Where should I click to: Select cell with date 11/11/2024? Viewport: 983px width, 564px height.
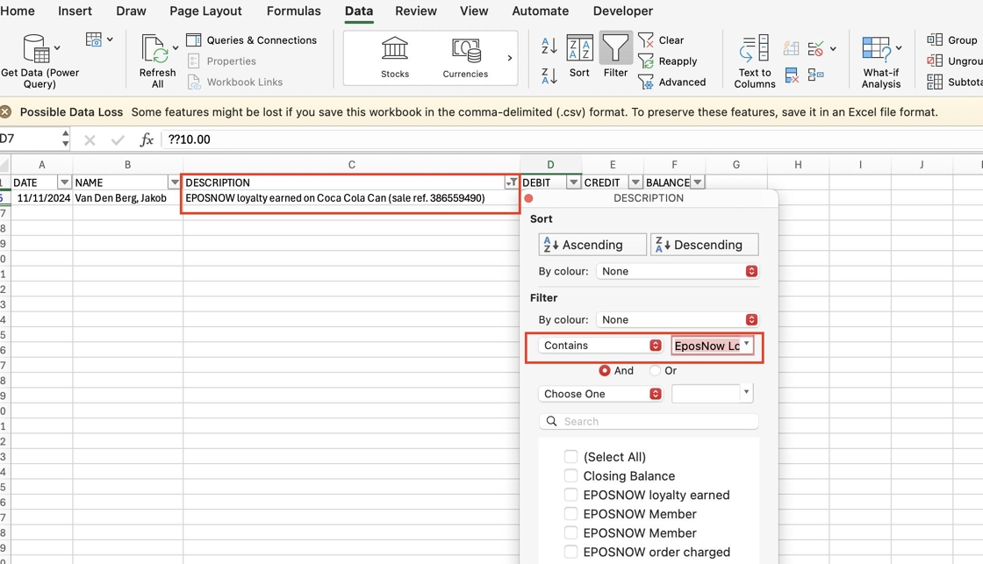pyautogui.click(x=42, y=198)
